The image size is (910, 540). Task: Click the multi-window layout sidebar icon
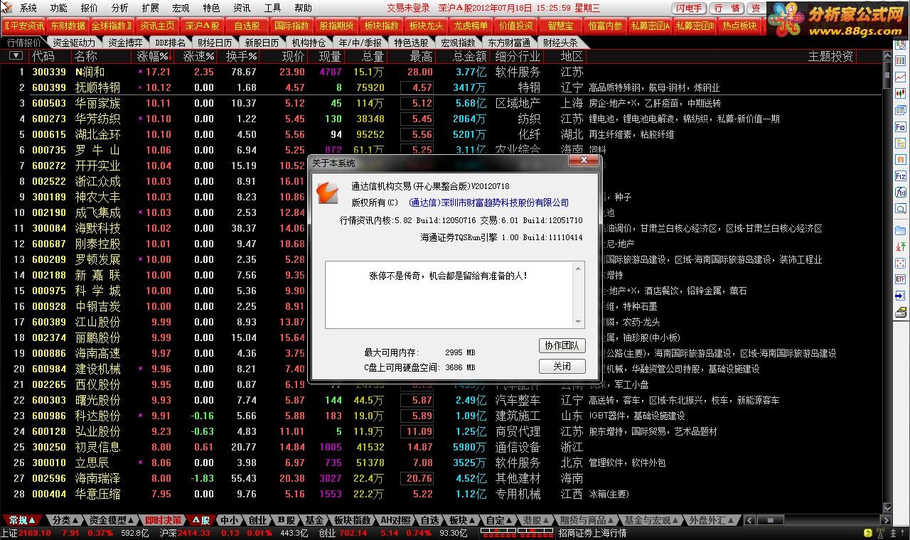click(x=900, y=109)
